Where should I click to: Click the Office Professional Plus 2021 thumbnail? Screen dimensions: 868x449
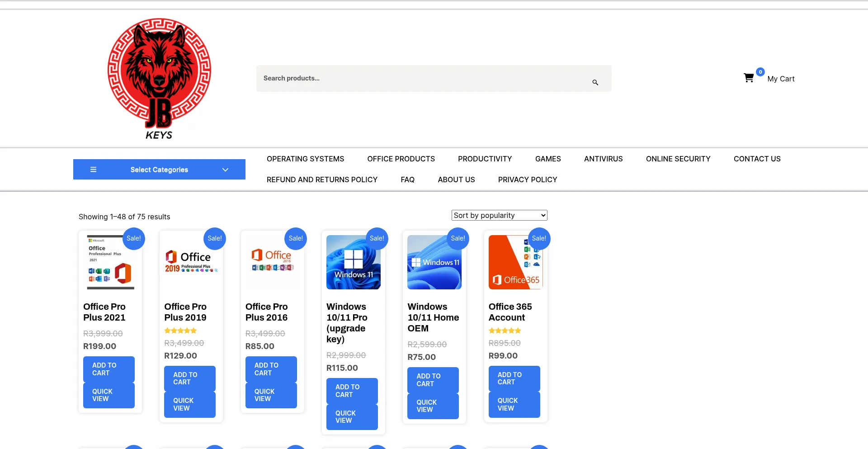click(110, 262)
